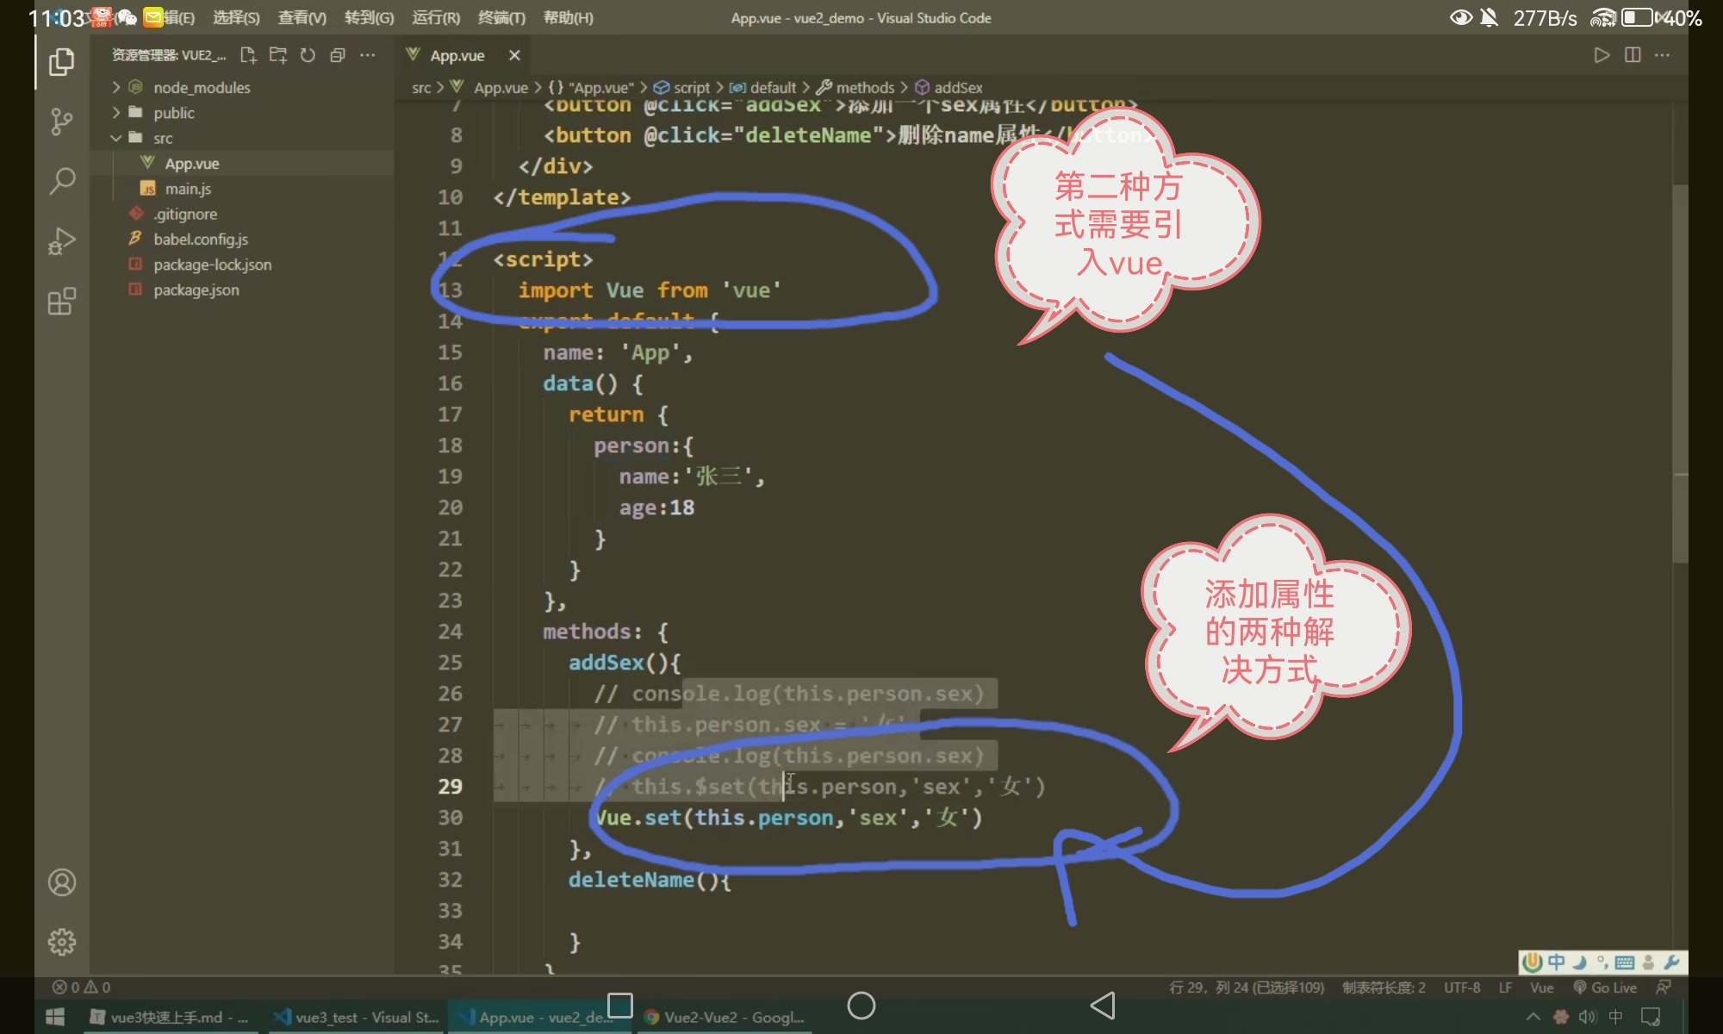The width and height of the screenshot is (1723, 1034).
Task: Expand the node_modules folder
Action: (x=202, y=88)
